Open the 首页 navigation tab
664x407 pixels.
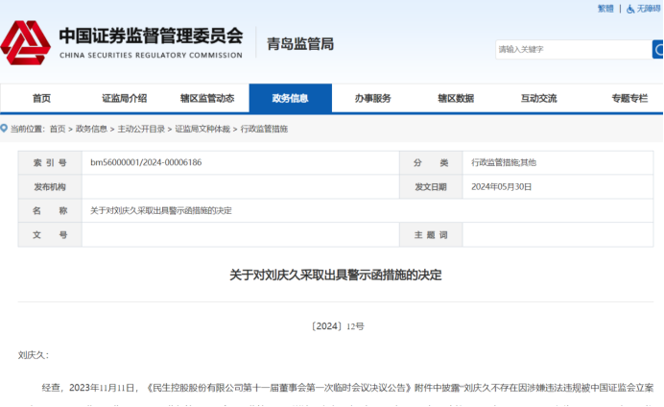41,98
